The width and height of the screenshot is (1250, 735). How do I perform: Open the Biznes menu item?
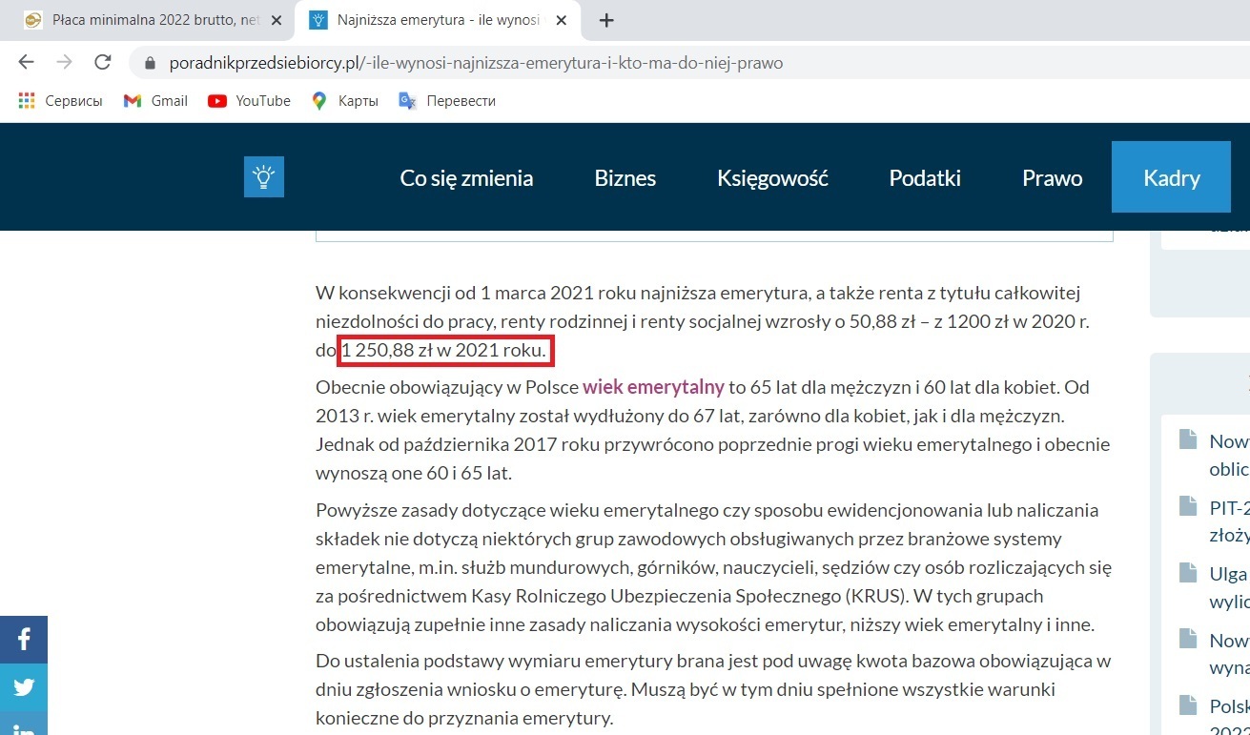[625, 178]
